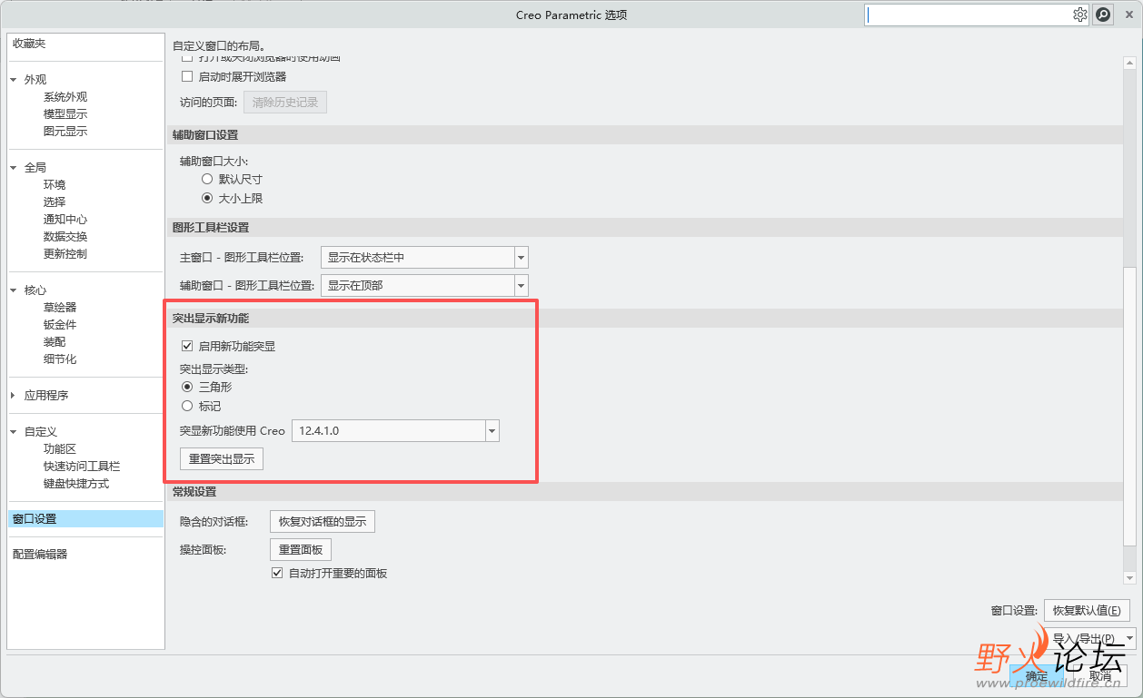Viewport: 1143px width, 698px height.
Task: Collapse the 外观 tree group
Action: tap(14, 80)
